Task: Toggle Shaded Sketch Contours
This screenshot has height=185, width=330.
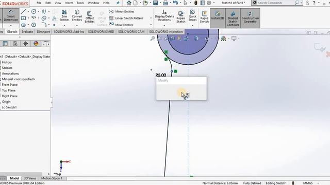Action: coord(233,18)
